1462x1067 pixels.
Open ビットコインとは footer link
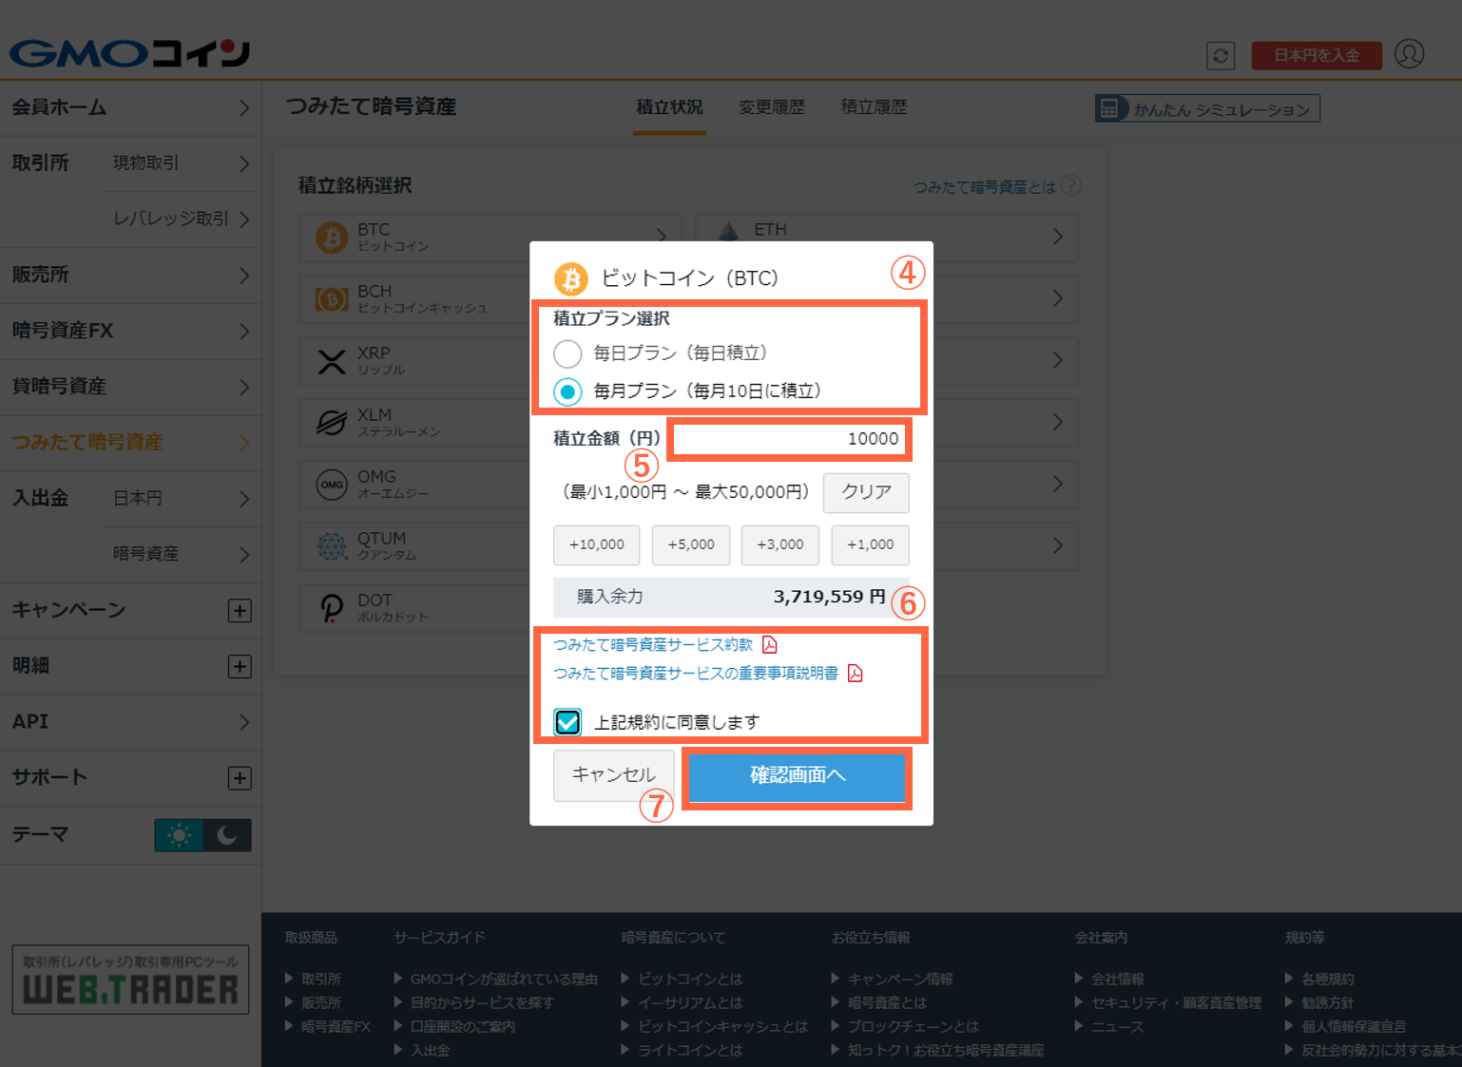[x=691, y=980]
